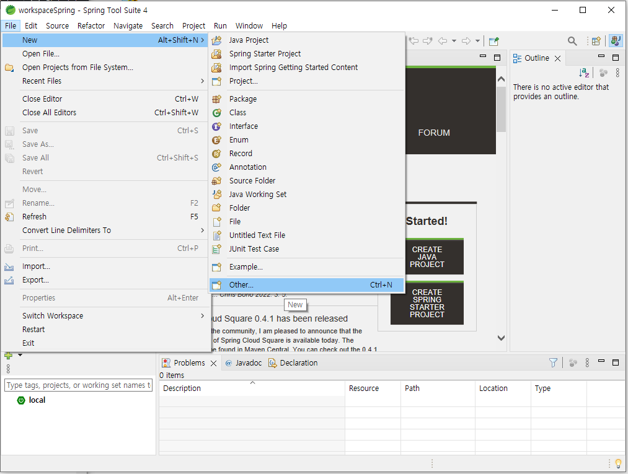The height and width of the screenshot is (474, 628).
Task: Minimize the Outline view panel
Action: pyautogui.click(x=601, y=56)
